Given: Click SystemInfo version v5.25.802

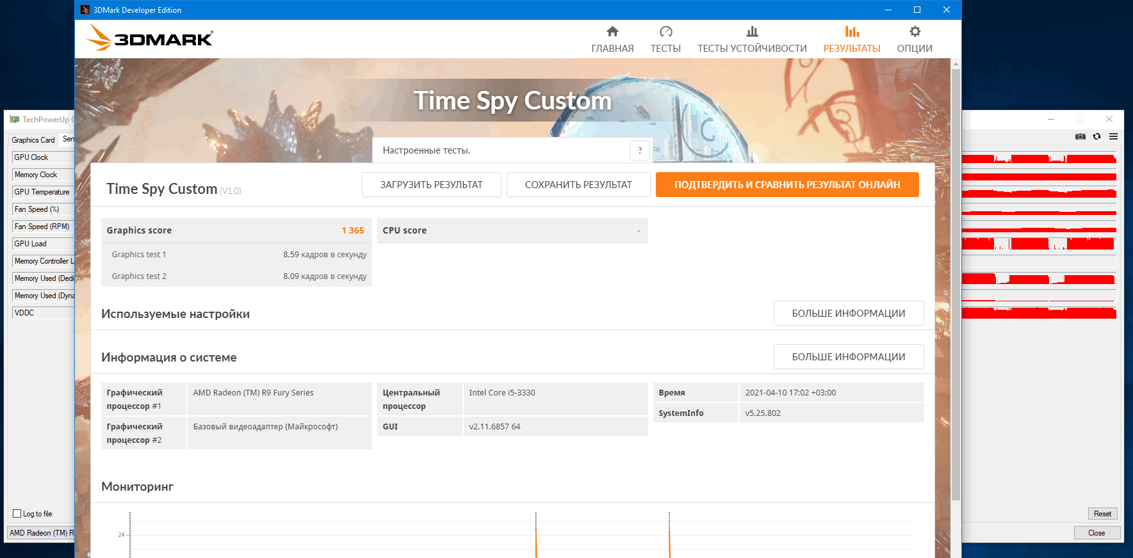Looking at the screenshot, I should click(x=763, y=413).
